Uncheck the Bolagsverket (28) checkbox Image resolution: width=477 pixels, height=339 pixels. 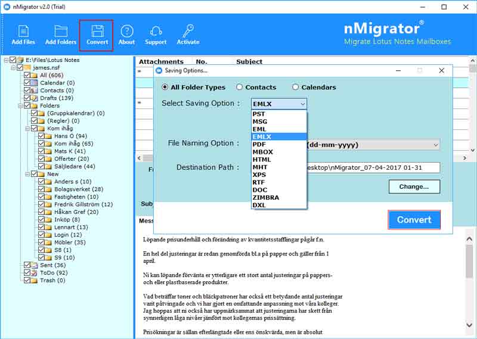[x=41, y=189]
